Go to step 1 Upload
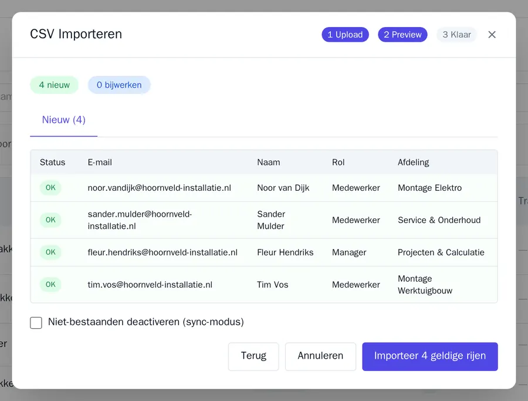 click(345, 35)
